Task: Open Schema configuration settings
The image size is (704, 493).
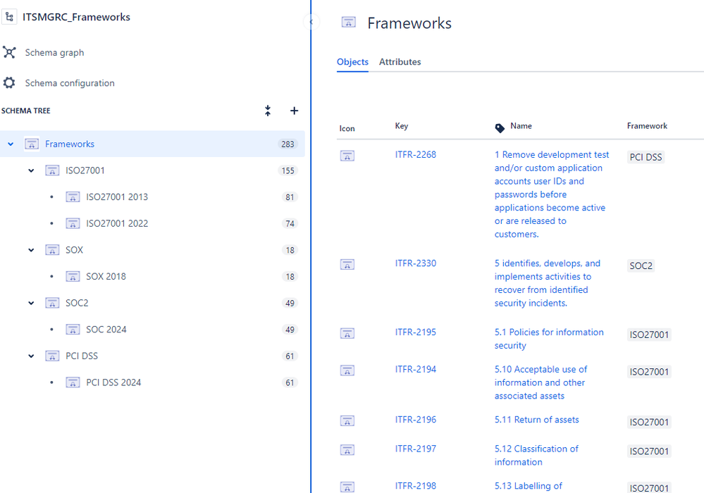Action: tap(69, 82)
